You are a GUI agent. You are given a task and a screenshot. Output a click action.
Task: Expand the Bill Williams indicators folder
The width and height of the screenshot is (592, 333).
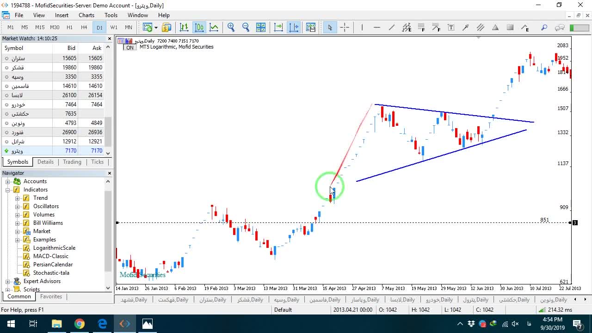point(17,223)
